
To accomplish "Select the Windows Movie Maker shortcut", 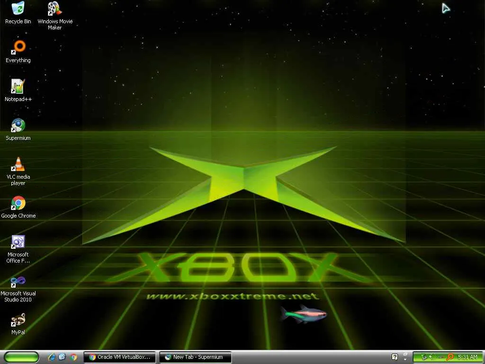I will click(55, 16).
